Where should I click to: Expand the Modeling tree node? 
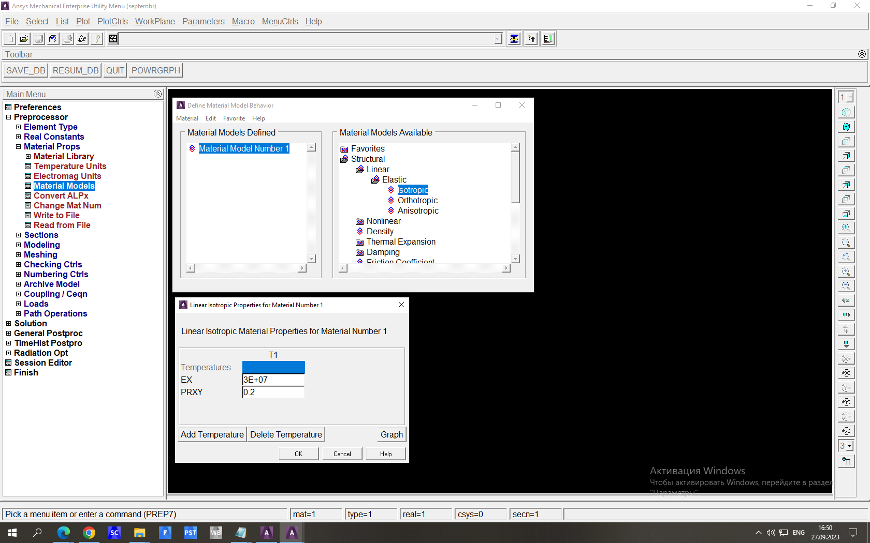click(19, 245)
